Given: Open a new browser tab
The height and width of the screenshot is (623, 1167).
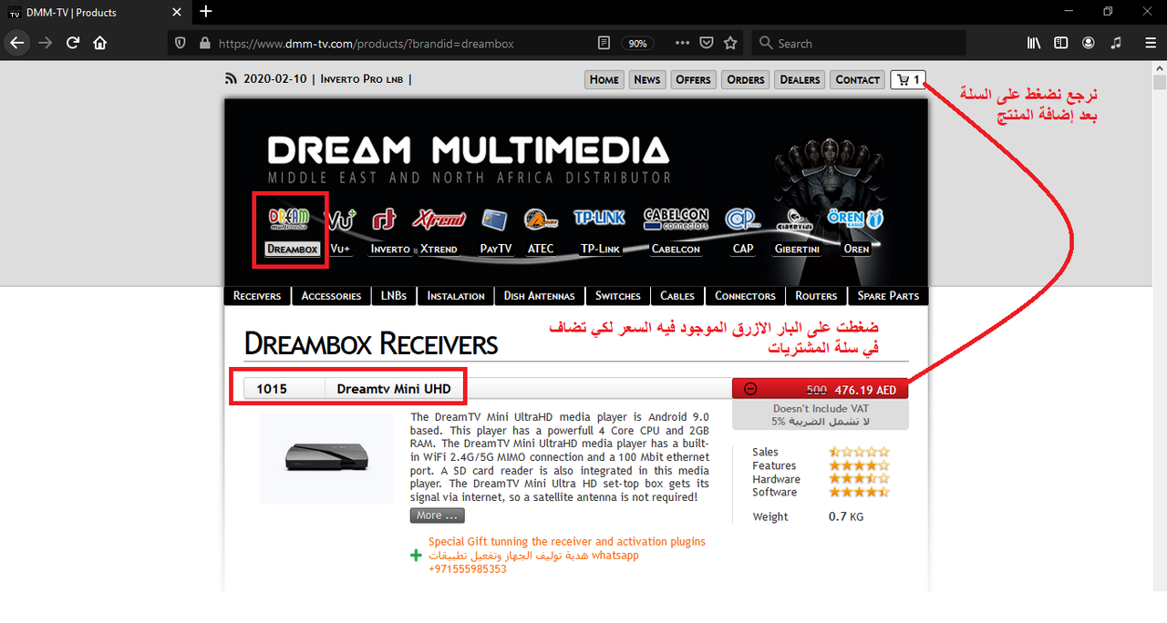Looking at the screenshot, I should (206, 12).
